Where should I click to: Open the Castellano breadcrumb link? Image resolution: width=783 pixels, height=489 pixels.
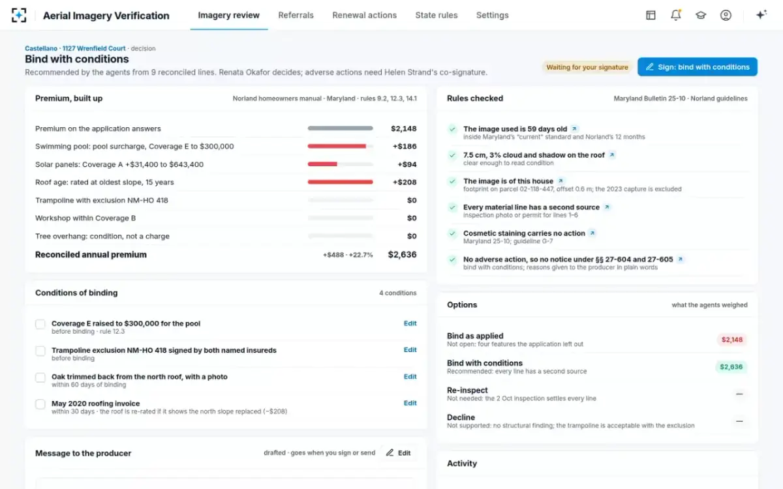tap(41, 48)
